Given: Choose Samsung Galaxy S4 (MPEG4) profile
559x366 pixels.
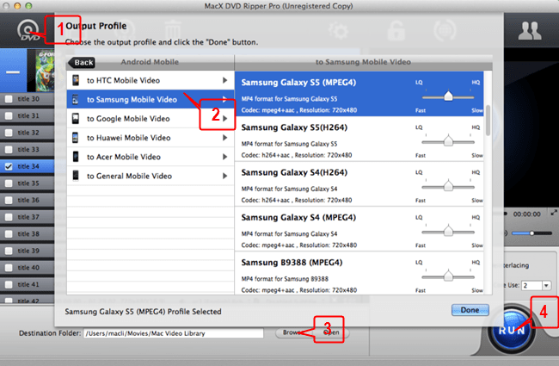Looking at the screenshot, I should click(359, 229).
